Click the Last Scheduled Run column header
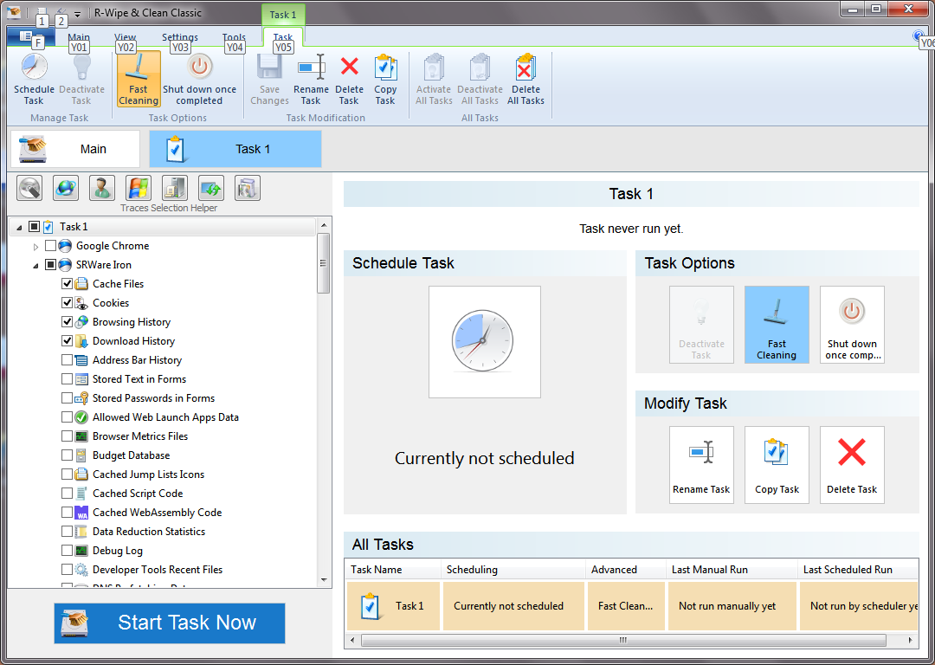The image size is (935, 665). pyautogui.click(x=858, y=570)
